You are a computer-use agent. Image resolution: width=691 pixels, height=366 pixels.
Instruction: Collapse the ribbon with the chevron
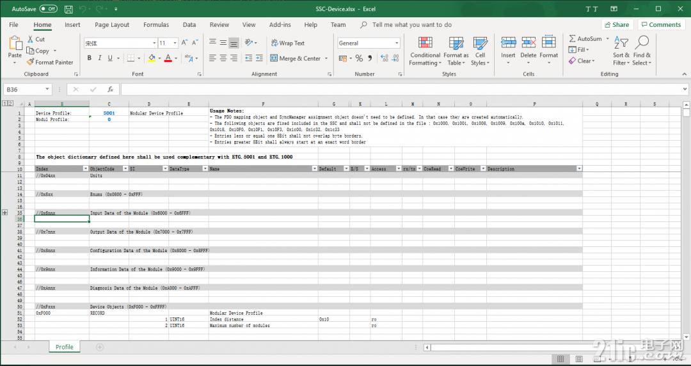click(684, 74)
